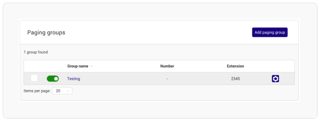The height and width of the screenshot is (122, 320).
Task: Click the sort arrow beside Group name
Action: tap(92, 66)
